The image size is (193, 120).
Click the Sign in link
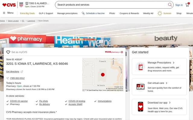(179, 5)
